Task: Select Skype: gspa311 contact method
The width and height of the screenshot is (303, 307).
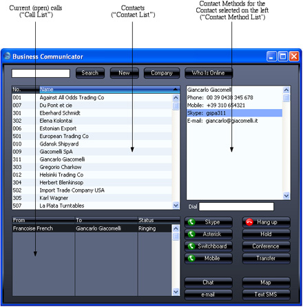Action: point(234,113)
